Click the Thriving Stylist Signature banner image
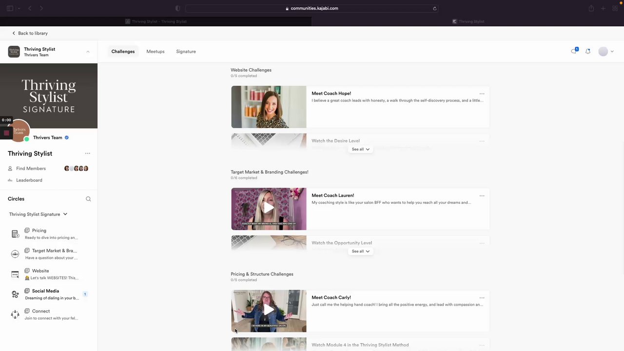The height and width of the screenshot is (351, 624). point(49,96)
